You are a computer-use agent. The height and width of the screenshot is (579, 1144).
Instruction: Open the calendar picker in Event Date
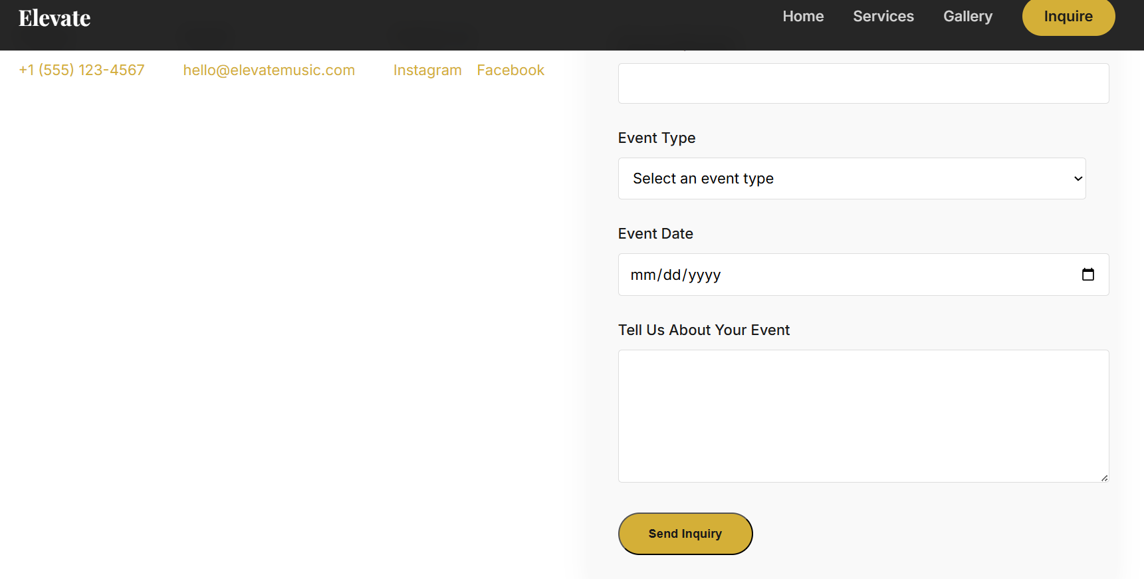pyautogui.click(x=1087, y=275)
